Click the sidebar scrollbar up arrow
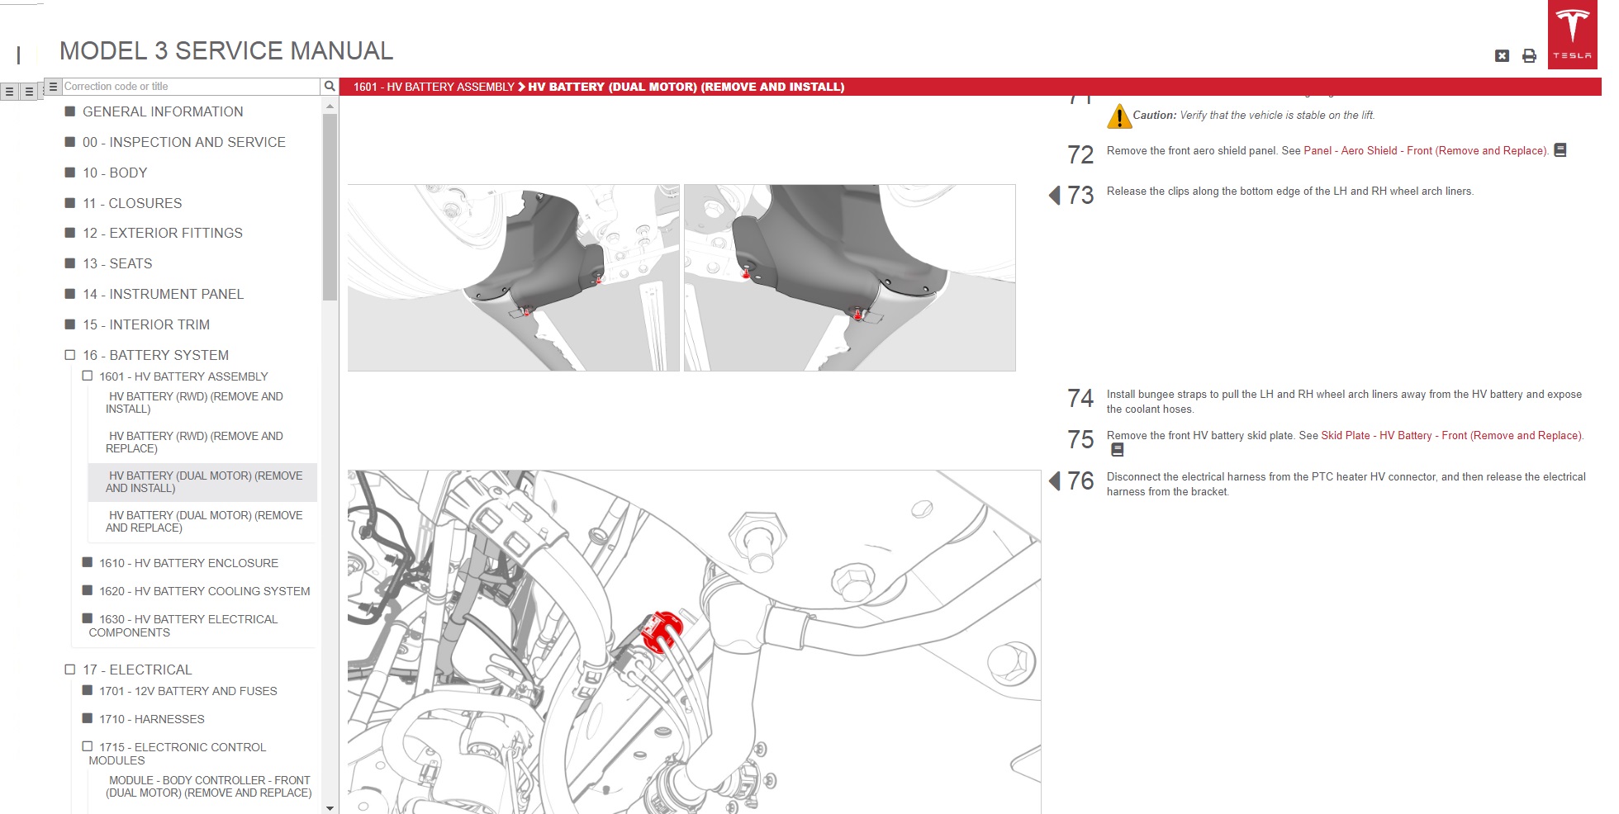 (330, 106)
